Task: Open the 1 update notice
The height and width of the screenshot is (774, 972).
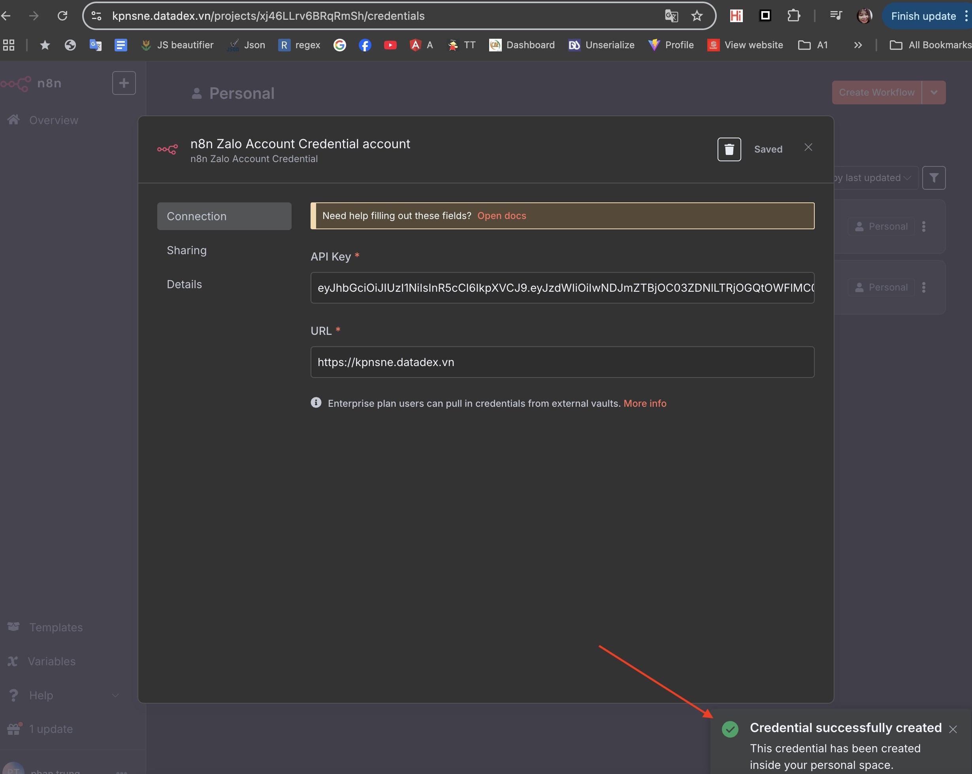Action: [x=40, y=729]
